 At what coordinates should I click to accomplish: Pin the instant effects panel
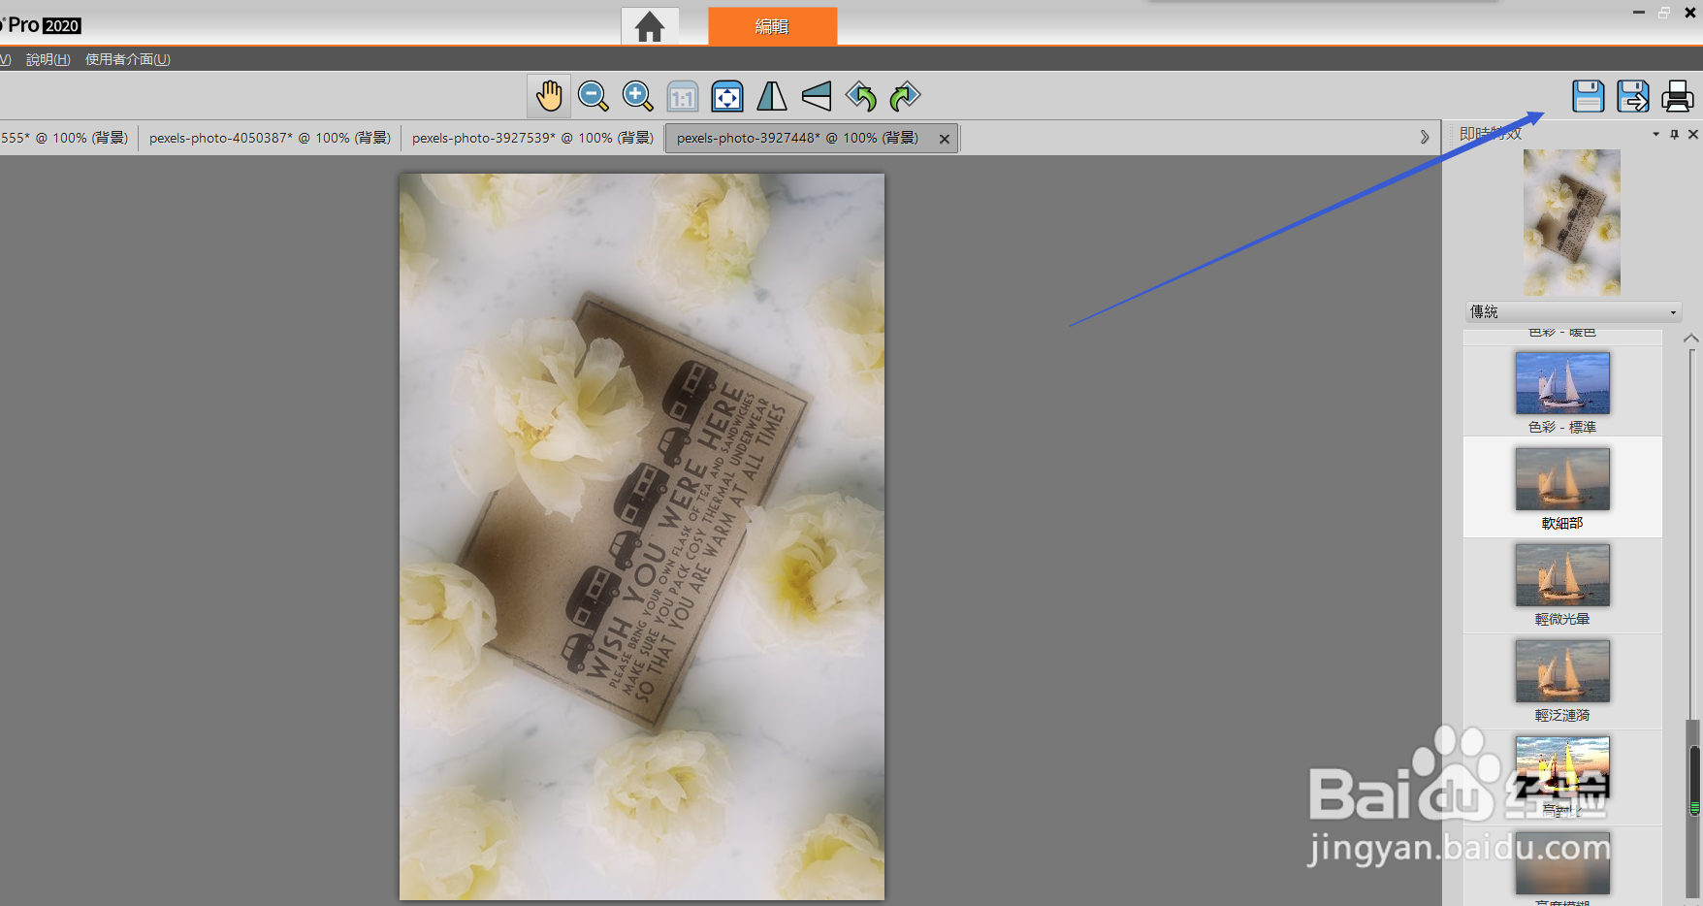[x=1674, y=134]
